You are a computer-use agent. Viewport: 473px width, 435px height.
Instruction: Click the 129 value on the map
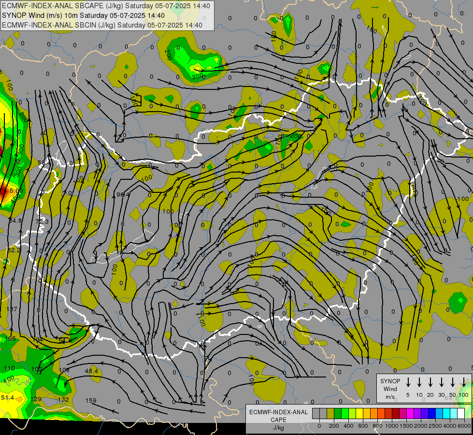36,399
